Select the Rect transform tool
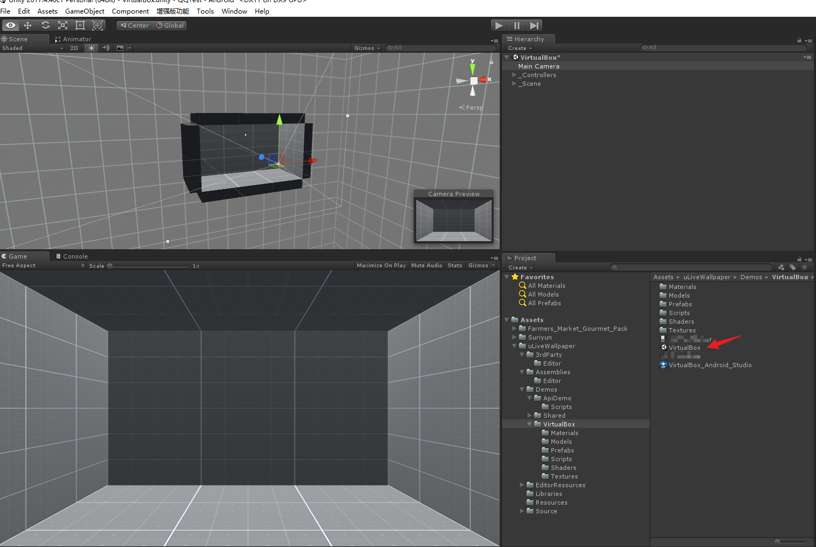Screen dimensions: 816x547 pyautogui.click(x=80, y=26)
